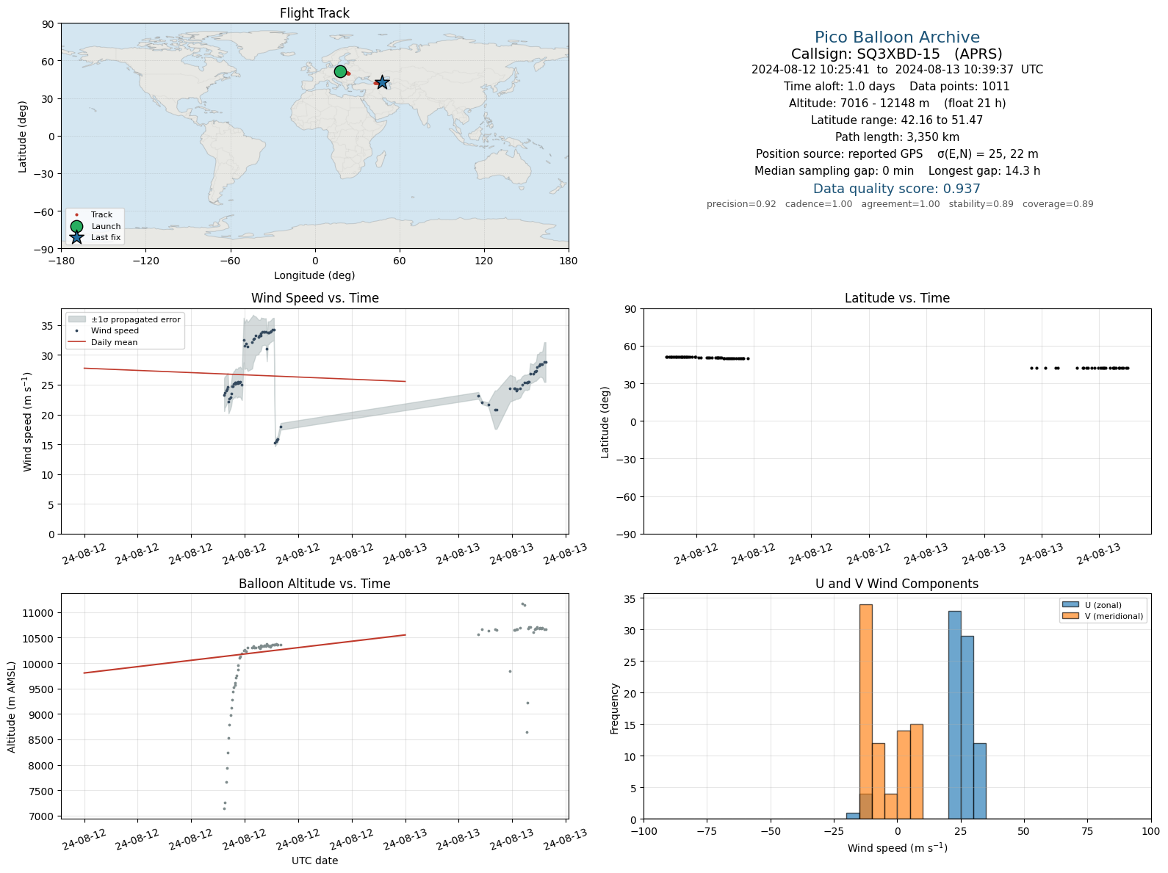Click the 11000 tick on the altitude axis
The height and width of the screenshot is (873, 1168).
40,613
